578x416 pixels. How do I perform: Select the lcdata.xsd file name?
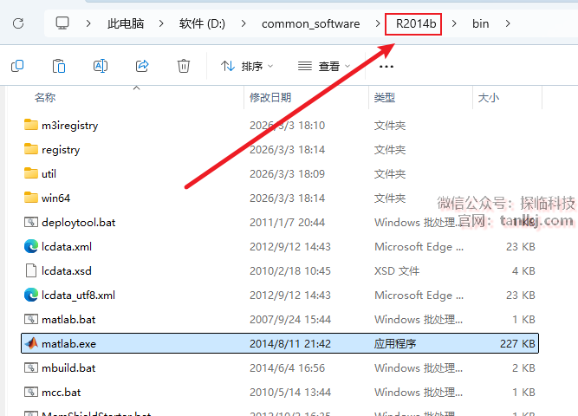pos(67,271)
